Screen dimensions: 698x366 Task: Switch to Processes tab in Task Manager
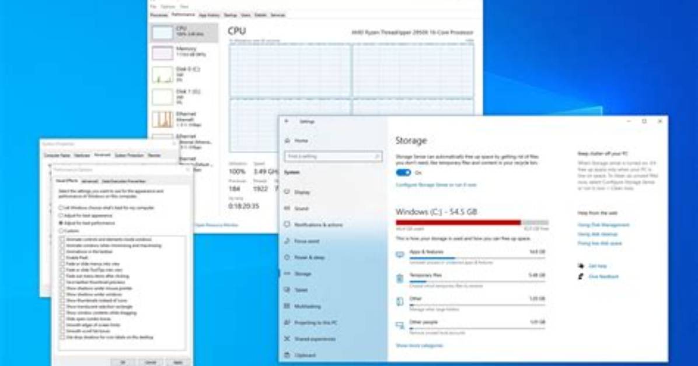(x=159, y=15)
